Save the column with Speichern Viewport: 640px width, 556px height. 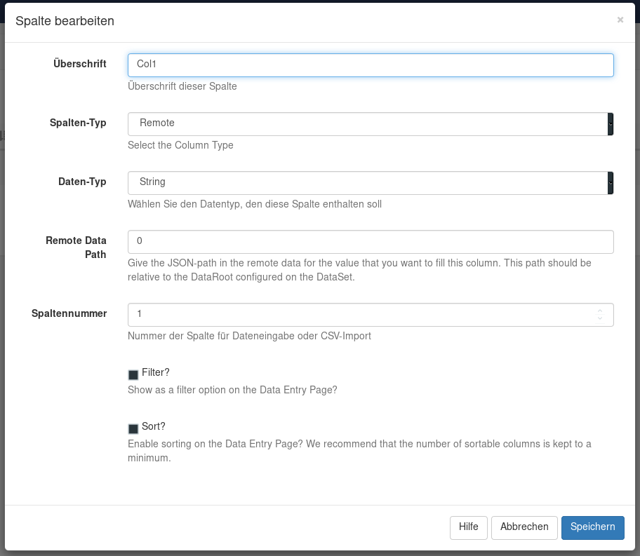click(593, 527)
